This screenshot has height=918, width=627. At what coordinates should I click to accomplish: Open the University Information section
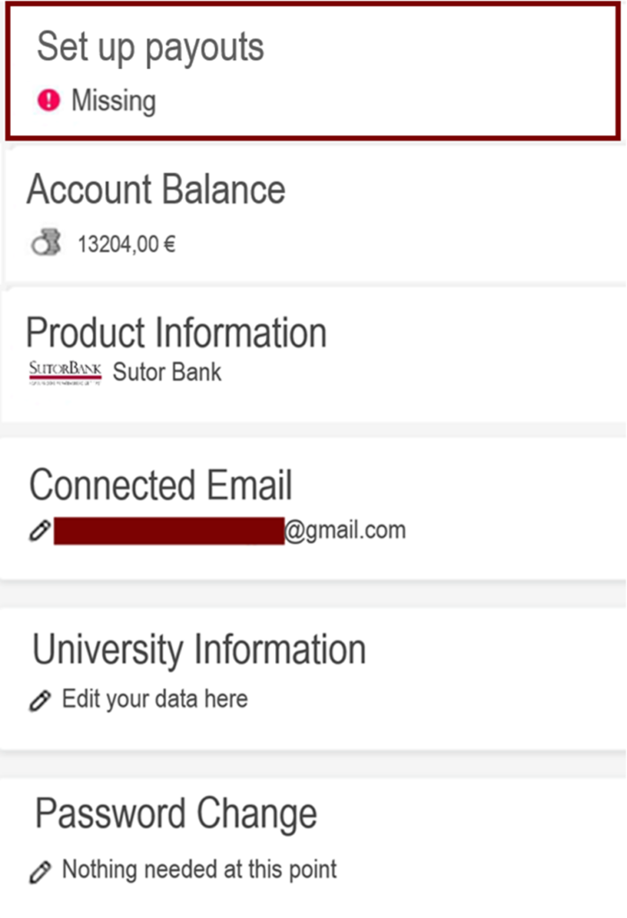pyautogui.click(x=199, y=649)
